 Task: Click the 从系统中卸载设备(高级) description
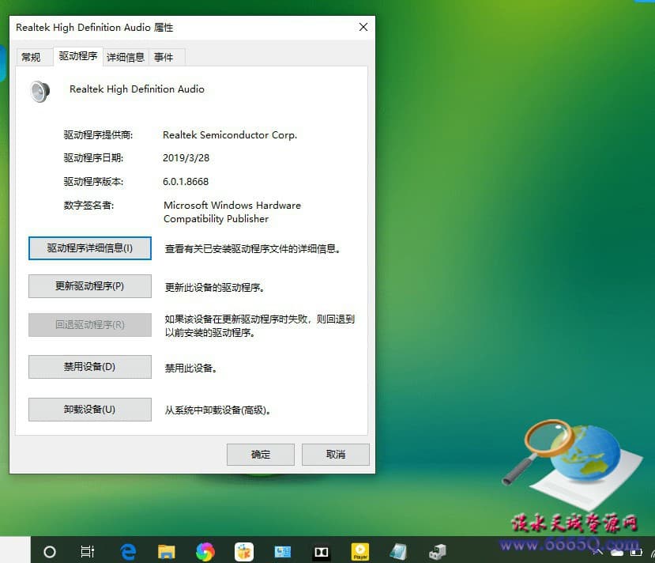coord(217,410)
